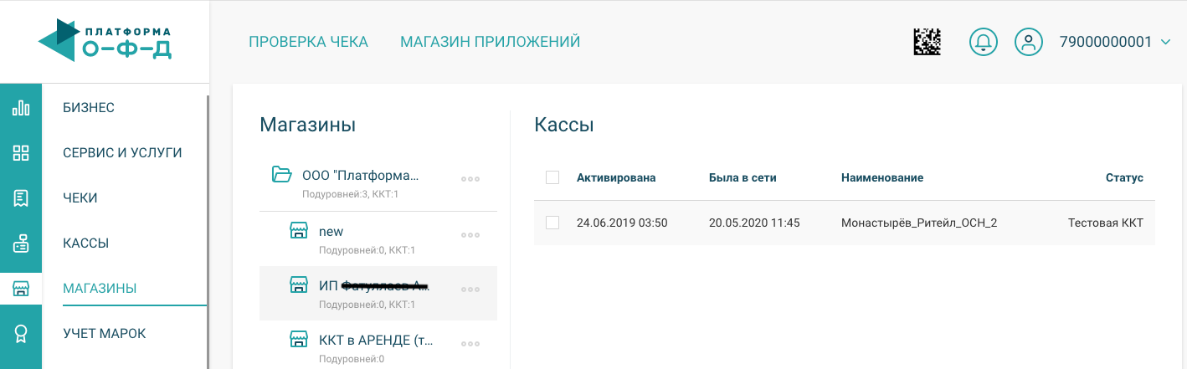Select the cash register sidebar icon
The image size is (1187, 369).
coord(21,243)
